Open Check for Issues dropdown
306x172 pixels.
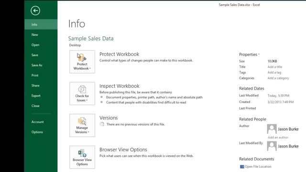82,94
